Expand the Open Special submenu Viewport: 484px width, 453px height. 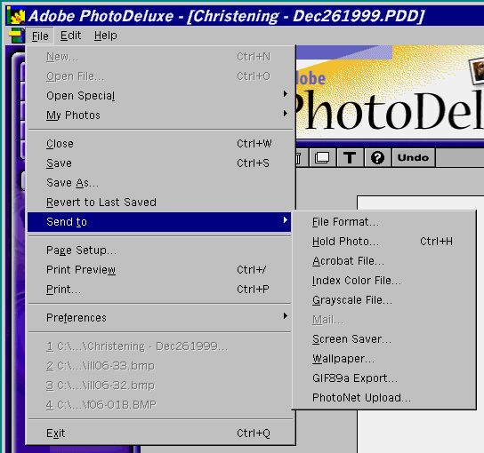pyautogui.click(x=159, y=96)
